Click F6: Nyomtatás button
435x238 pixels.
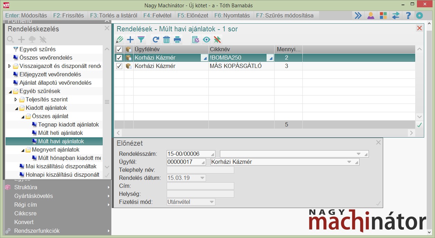tap(232, 15)
